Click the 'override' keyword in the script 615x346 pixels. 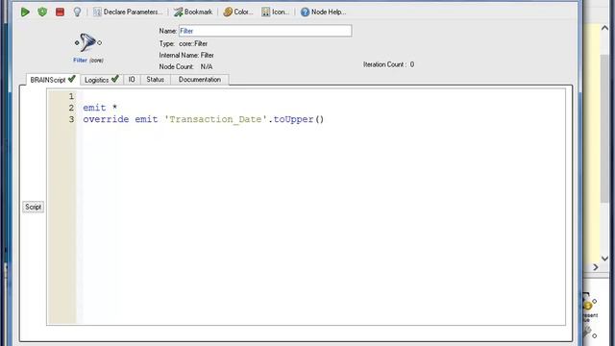click(x=106, y=119)
